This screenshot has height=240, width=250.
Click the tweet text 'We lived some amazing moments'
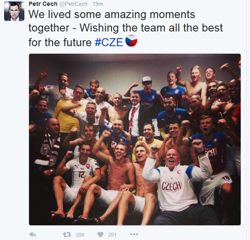112,15
